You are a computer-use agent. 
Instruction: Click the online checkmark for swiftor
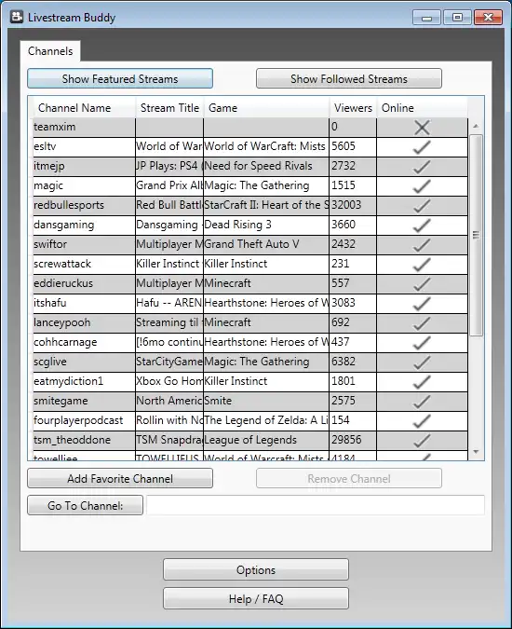pos(422,245)
